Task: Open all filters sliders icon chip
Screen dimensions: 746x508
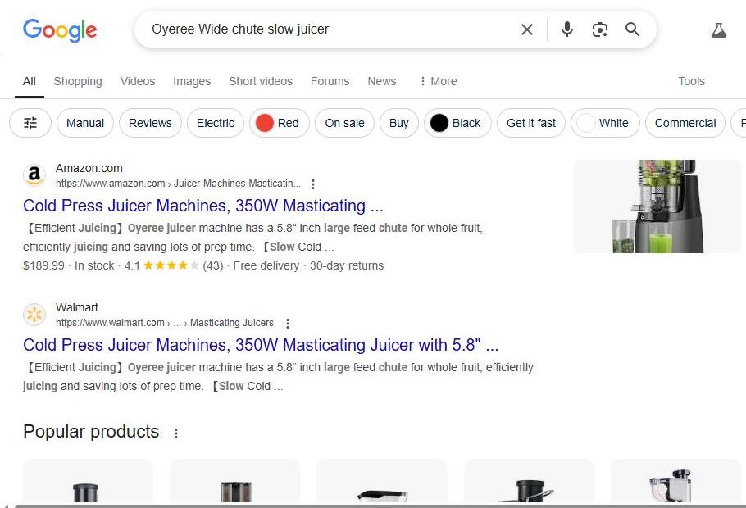Action: 30,123
